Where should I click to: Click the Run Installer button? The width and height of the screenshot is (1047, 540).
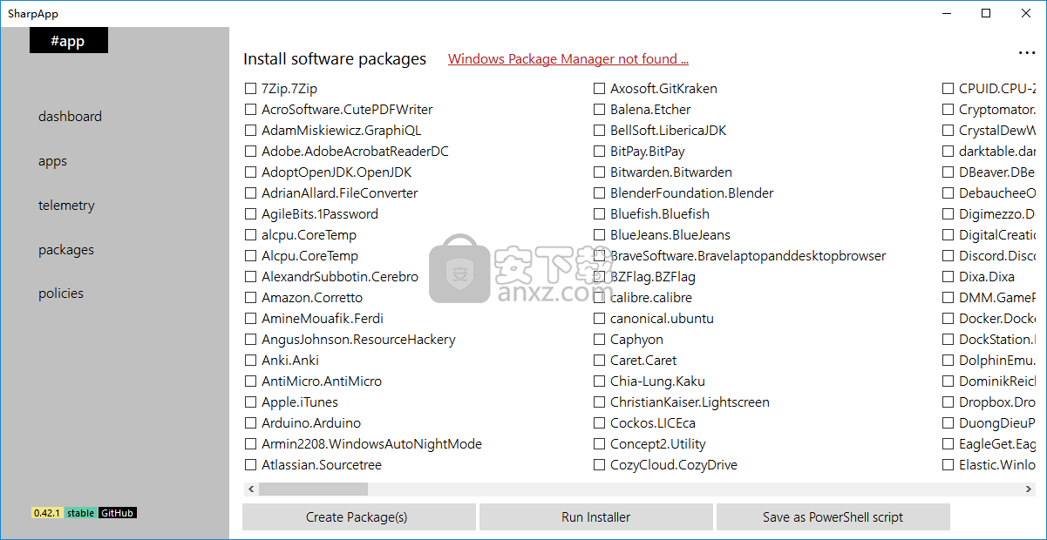pyautogui.click(x=596, y=517)
